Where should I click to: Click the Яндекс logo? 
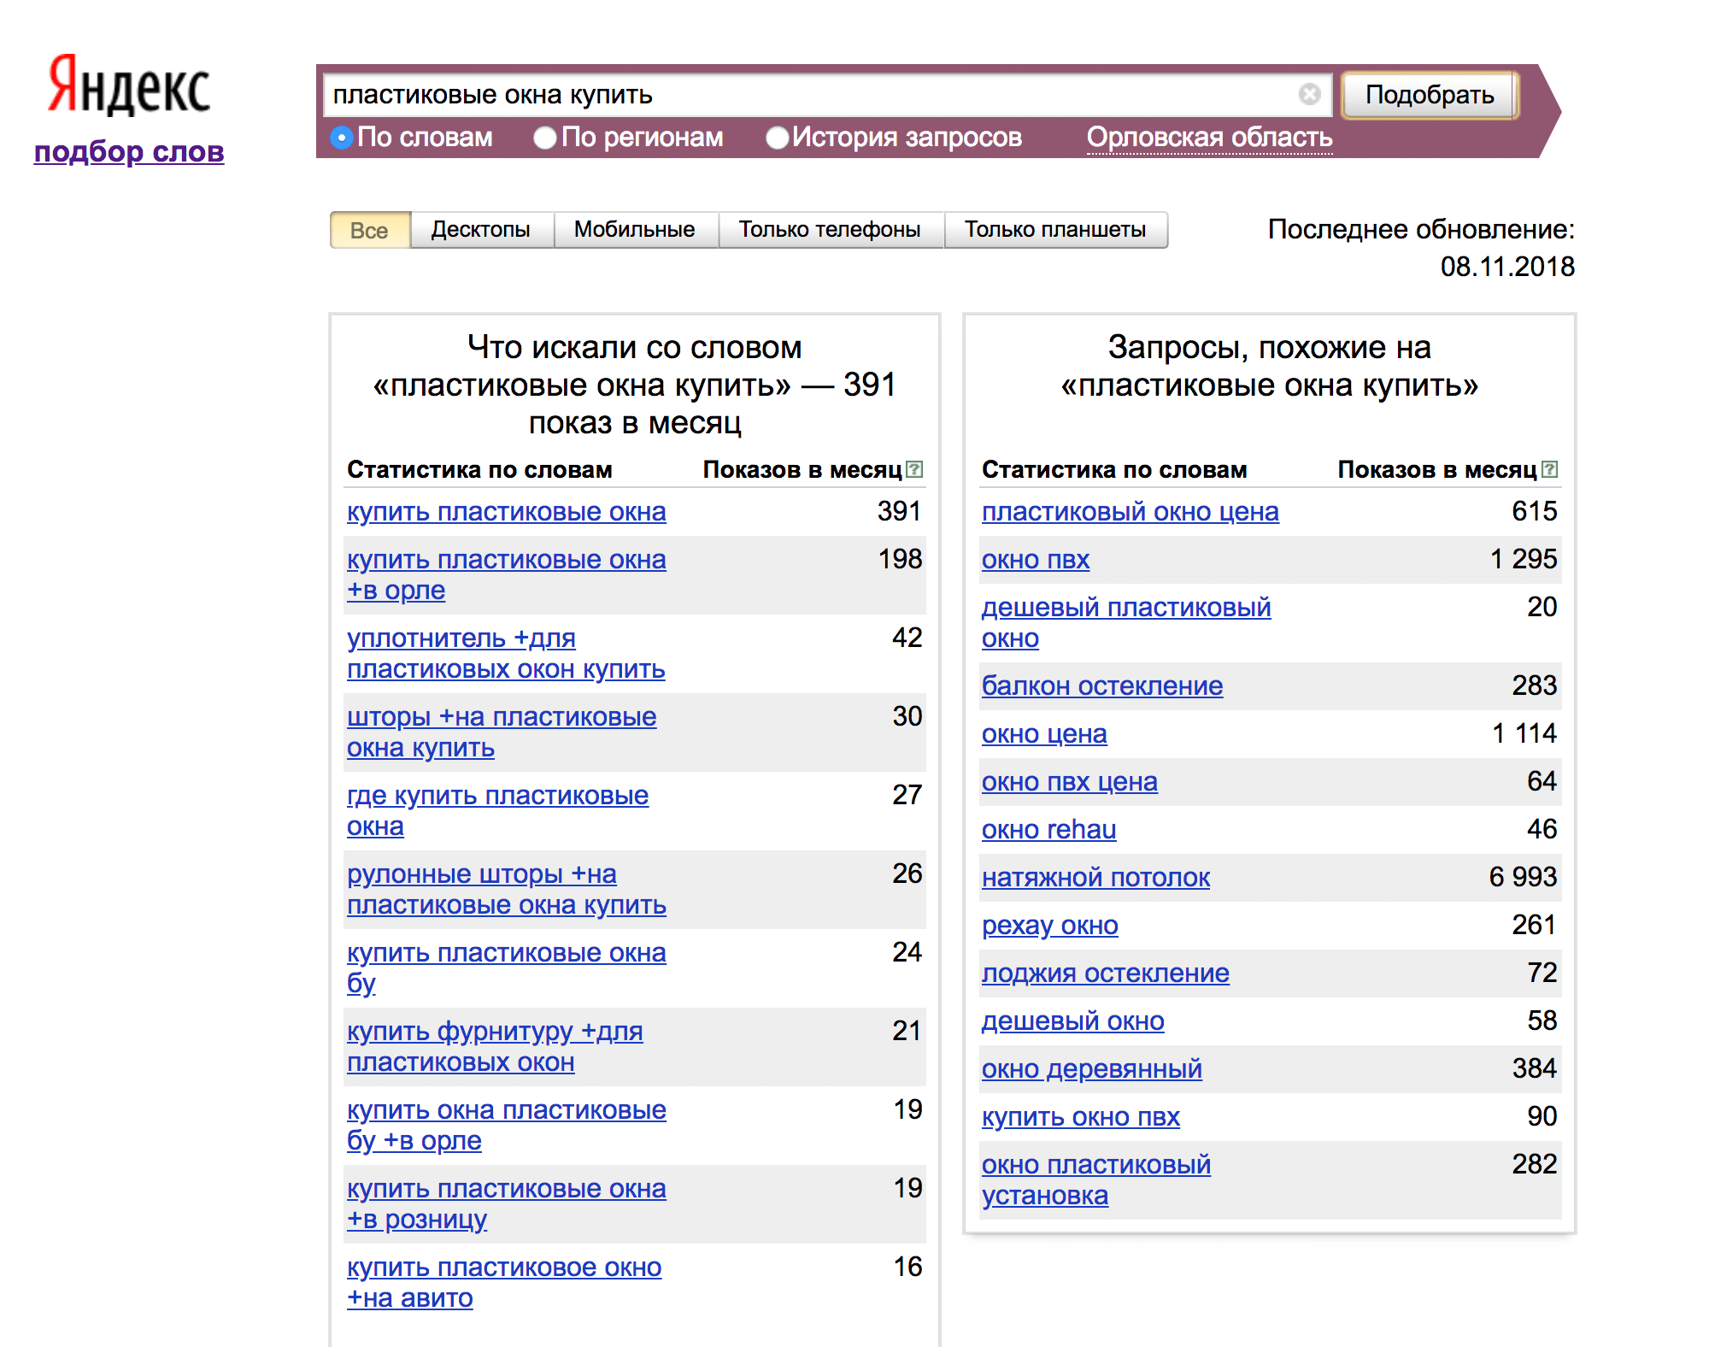click(x=129, y=85)
